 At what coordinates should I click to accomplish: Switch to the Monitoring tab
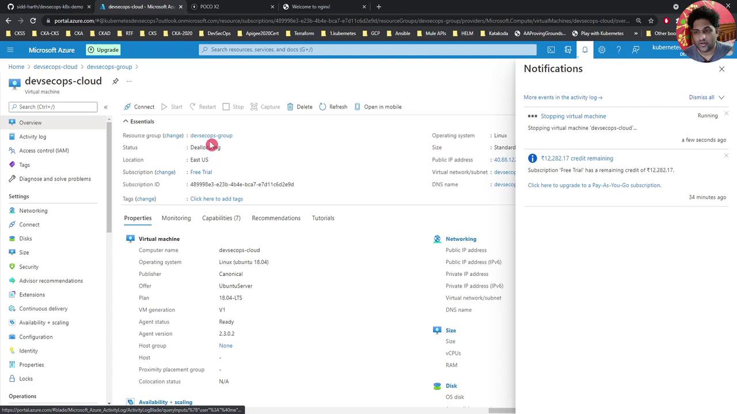tap(176, 218)
